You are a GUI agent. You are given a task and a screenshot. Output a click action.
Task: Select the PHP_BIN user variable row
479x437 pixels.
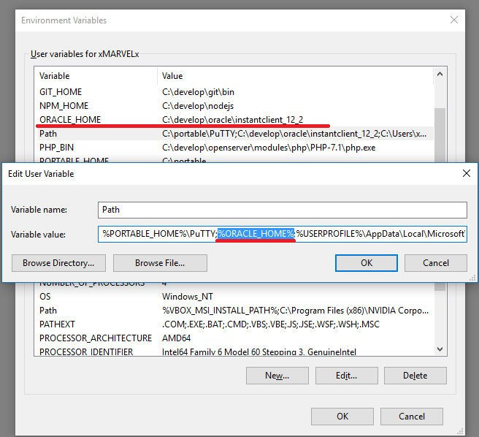[57, 148]
